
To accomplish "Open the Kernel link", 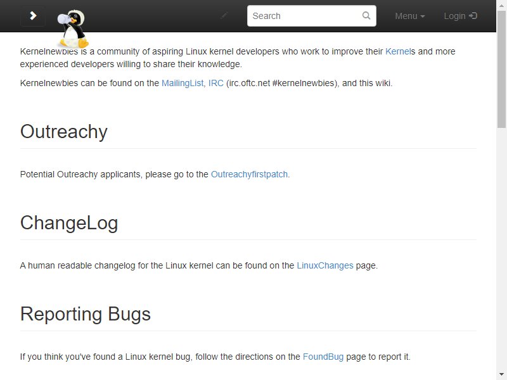I will point(398,51).
